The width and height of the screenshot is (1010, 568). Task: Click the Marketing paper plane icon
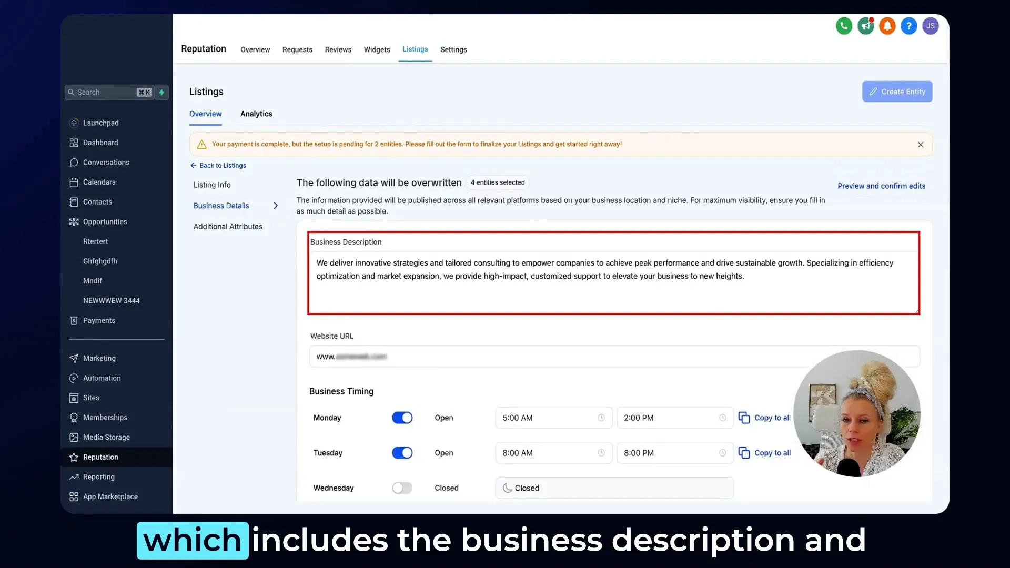74,358
